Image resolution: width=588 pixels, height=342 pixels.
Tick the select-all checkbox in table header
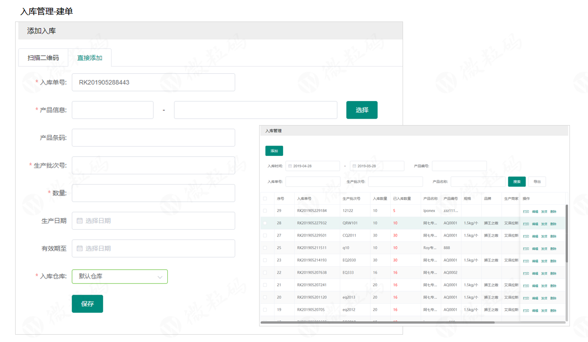[x=265, y=199]
